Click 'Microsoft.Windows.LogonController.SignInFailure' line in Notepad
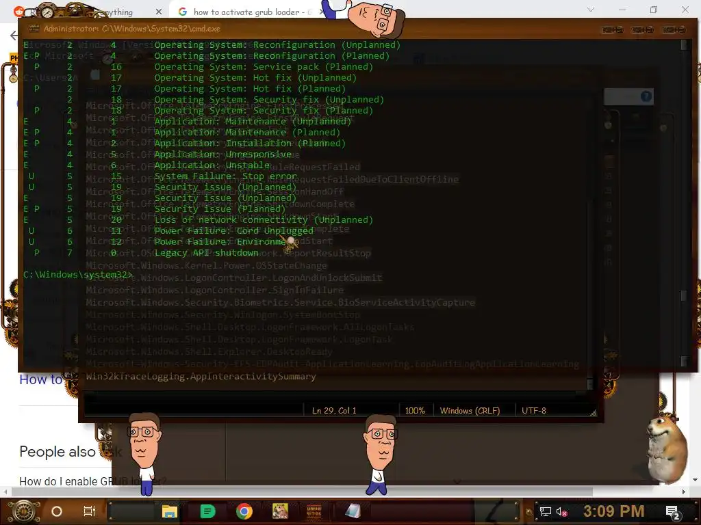701x525 pixels. (x=214, y=290)
